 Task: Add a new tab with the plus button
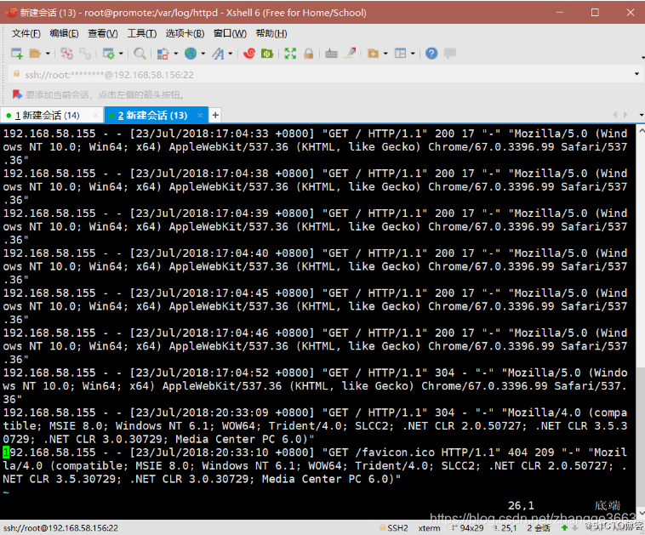(x=215, y=116)
